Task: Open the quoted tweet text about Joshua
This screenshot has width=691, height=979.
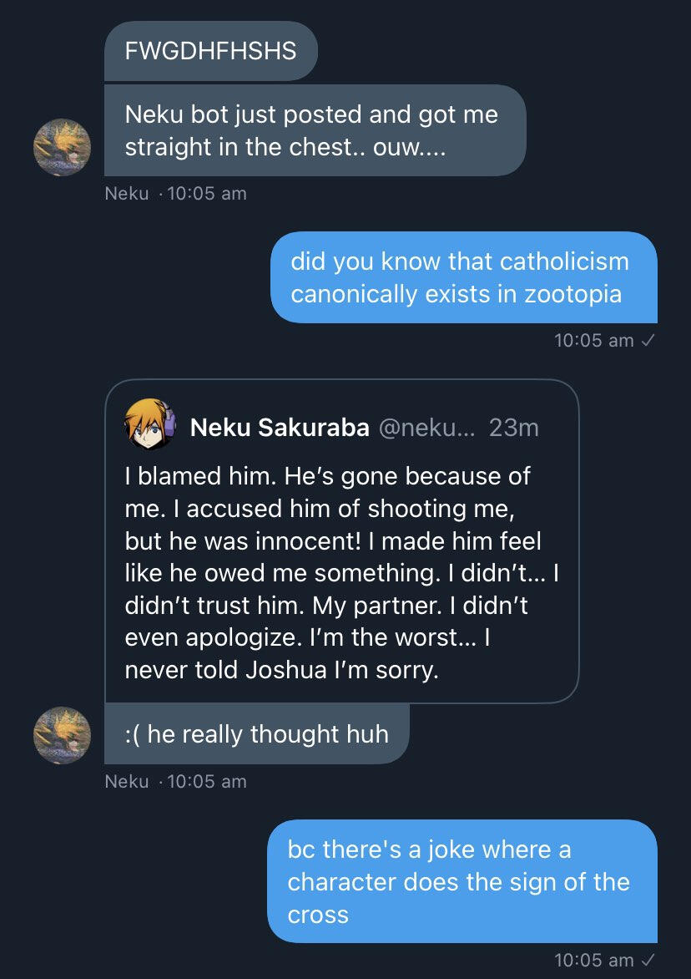Action: point(341,574)
